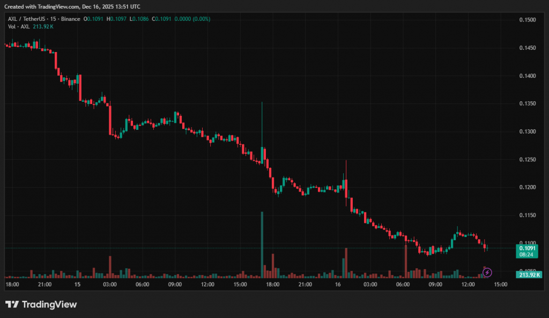Image resolution: width=549 pixels, height=318 pixels.
Task: Click the 18:00 label at time axis start
Action: tap(12, 284)
